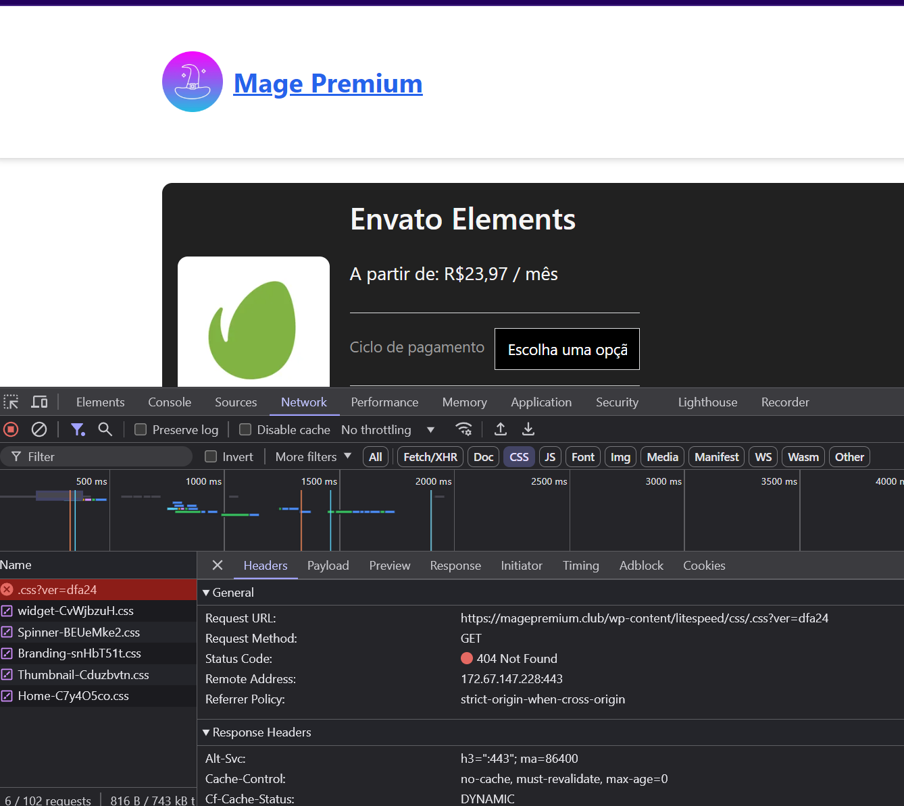Click the Mage Premium wizard hat logo

coord(193,82)
